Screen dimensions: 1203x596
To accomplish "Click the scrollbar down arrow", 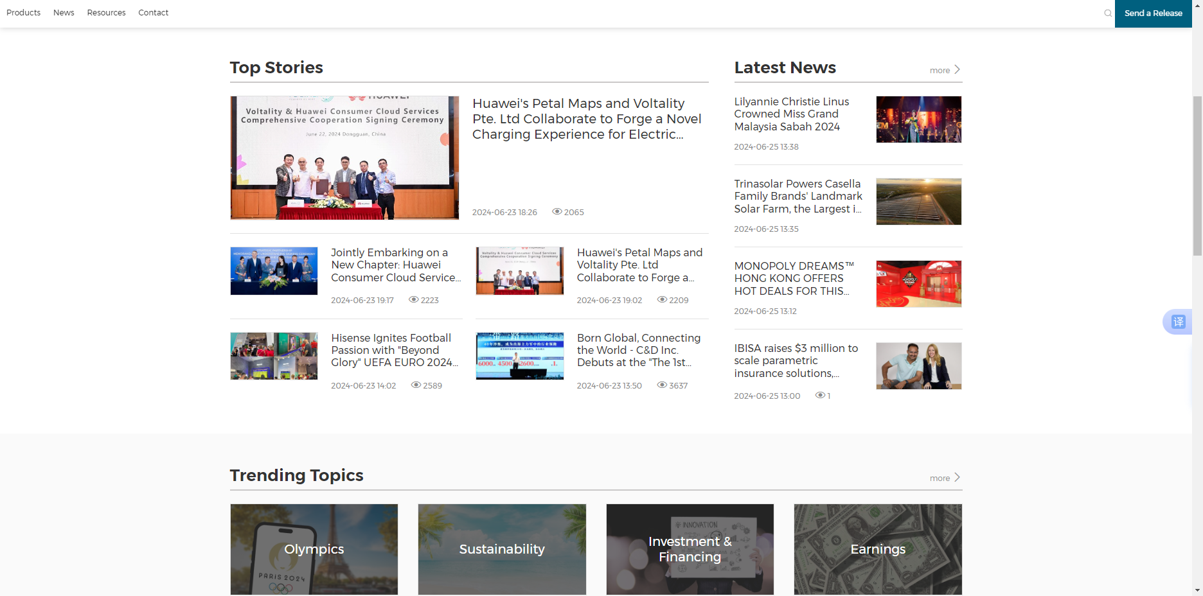I will 1197,590.
